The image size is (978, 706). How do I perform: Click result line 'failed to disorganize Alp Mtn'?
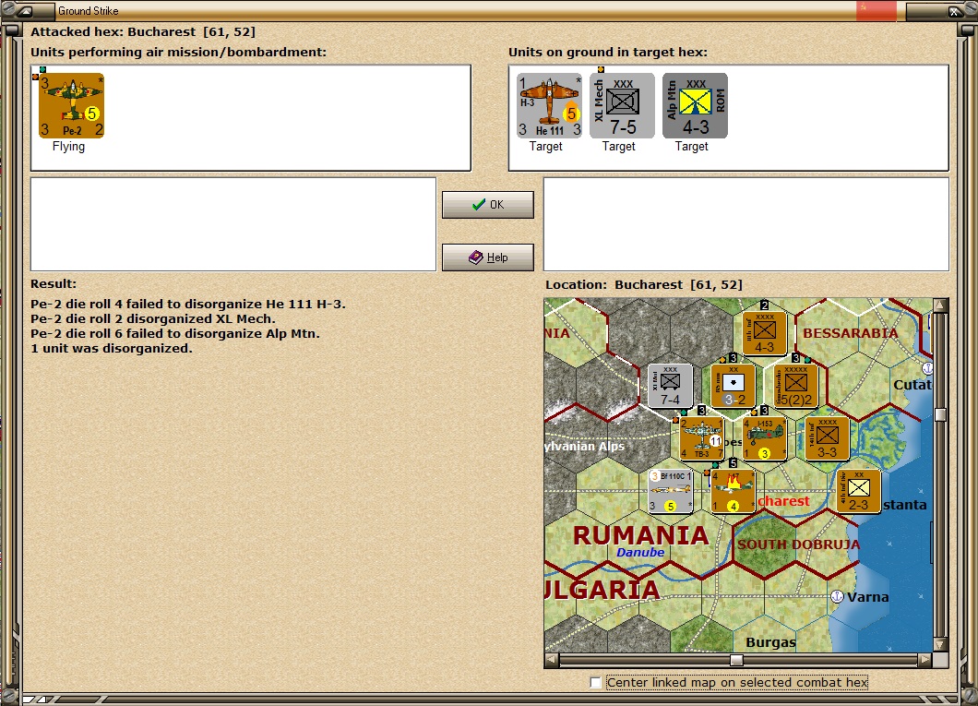(175, 334)
